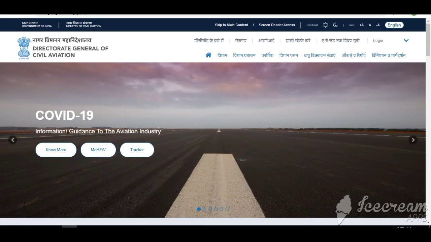The image size is (431, 242).
Task: Click Skip to Main Content link
Action: (x=231, y=25)
